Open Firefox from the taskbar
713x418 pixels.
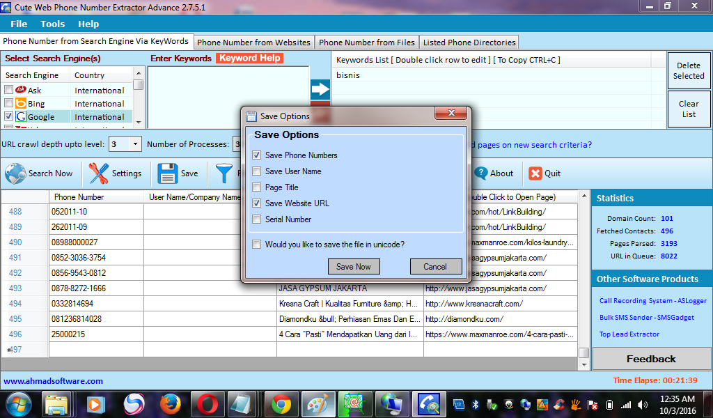171,404
